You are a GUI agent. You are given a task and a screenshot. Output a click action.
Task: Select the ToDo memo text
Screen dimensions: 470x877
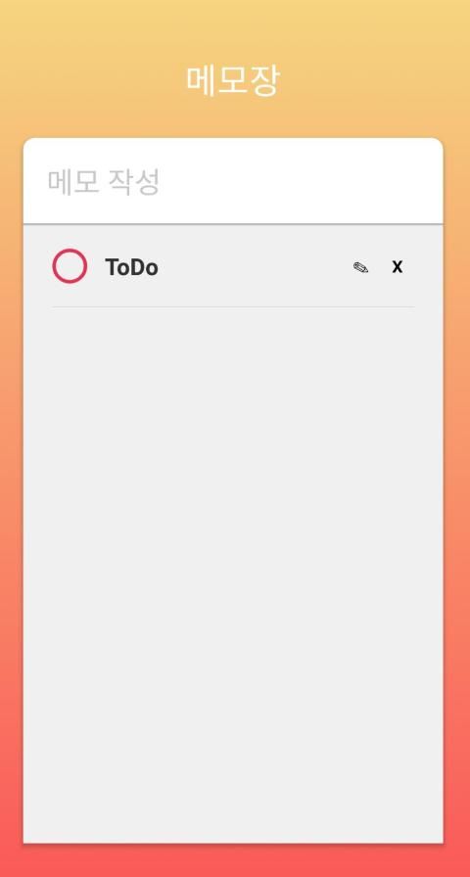[131, 267]
